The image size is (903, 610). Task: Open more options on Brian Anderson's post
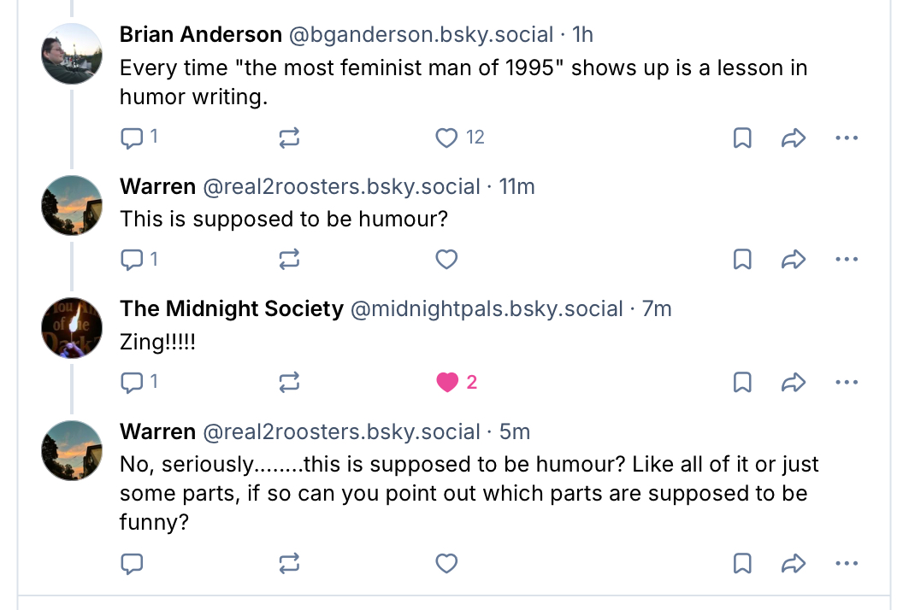(846, 138)
